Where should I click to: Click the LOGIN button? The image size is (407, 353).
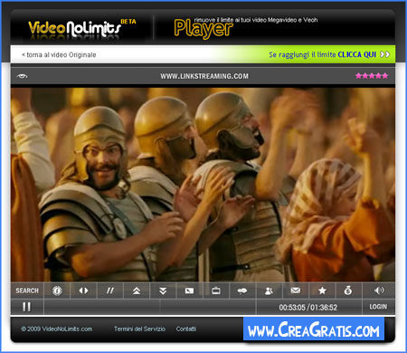coord(378,307)
